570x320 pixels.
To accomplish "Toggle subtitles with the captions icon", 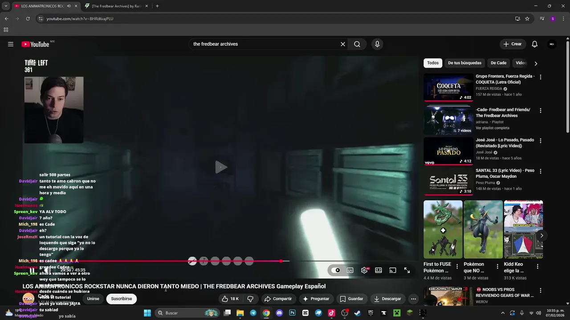I will click(x=350, y=270).
